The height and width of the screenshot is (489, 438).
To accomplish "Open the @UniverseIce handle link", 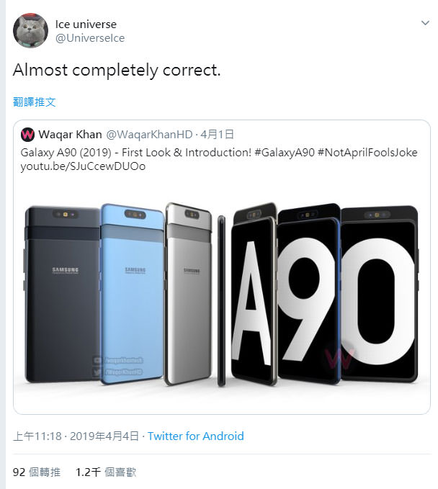I will [90, 38].
